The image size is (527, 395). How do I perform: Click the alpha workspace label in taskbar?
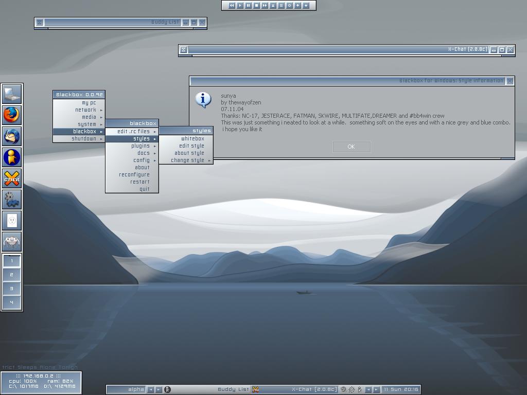(127, 390)
